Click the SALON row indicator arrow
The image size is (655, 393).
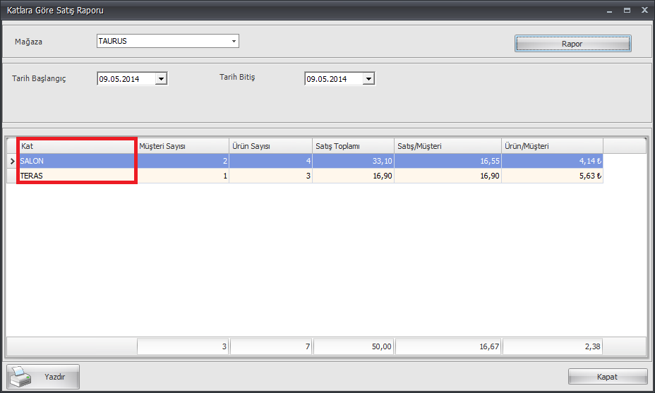13,161
